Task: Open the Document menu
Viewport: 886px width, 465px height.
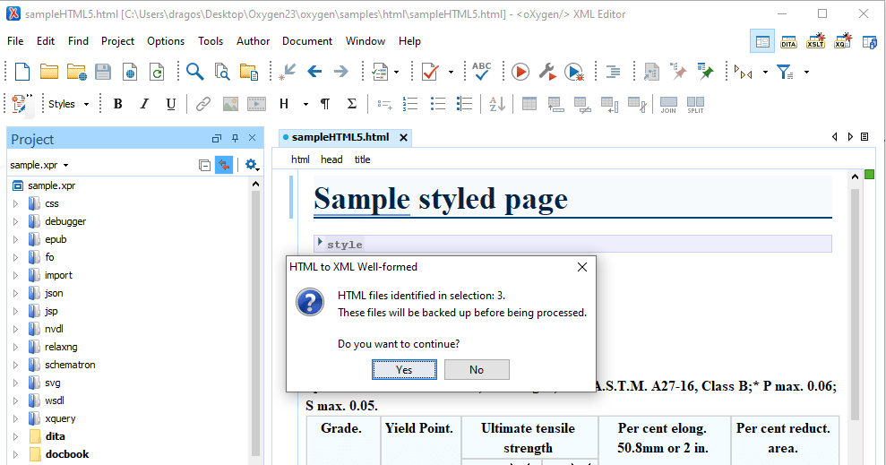Action: (307, 41)
